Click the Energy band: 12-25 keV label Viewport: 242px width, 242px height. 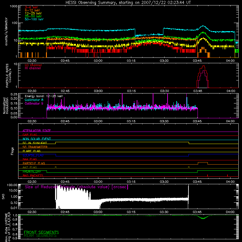[x=44, y=96]
